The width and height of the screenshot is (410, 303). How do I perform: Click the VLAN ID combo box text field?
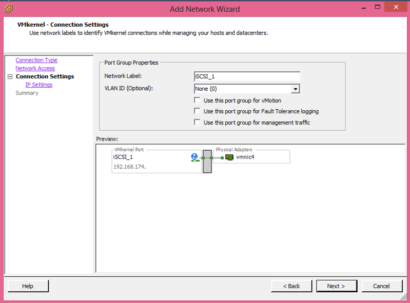click(243, 89)
